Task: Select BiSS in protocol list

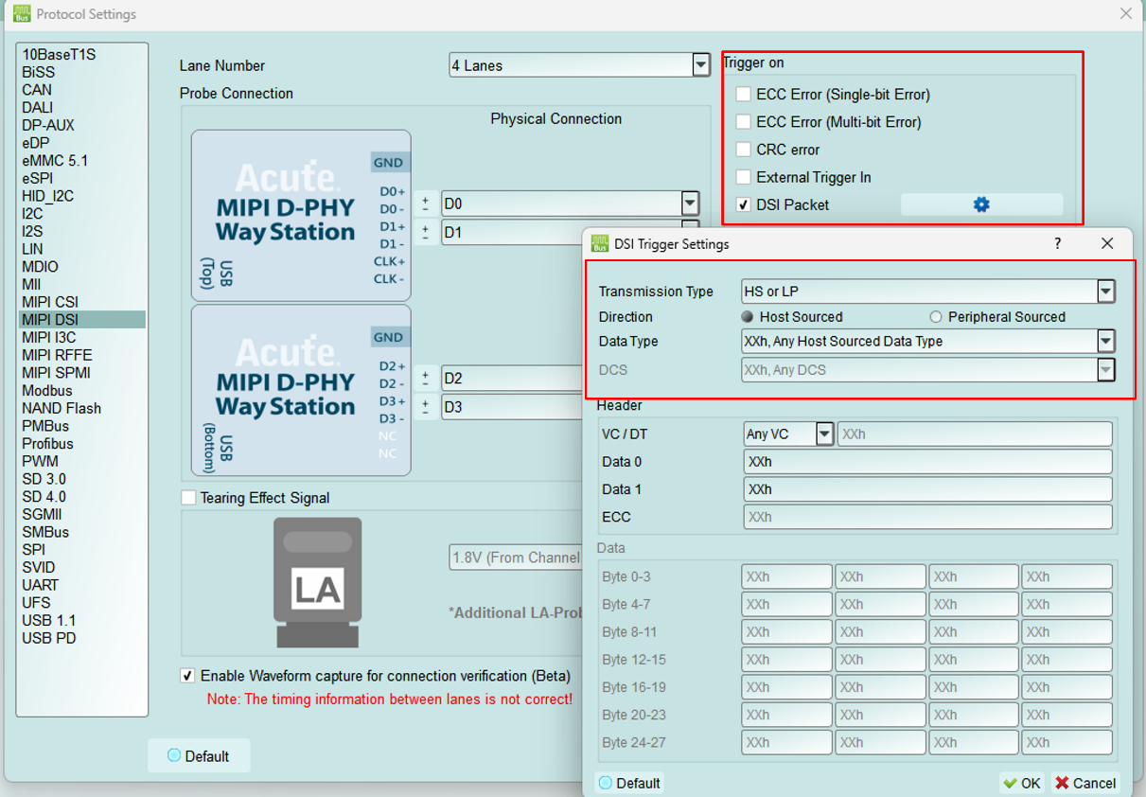Action: pyautogui.click(x=38, y=72)
